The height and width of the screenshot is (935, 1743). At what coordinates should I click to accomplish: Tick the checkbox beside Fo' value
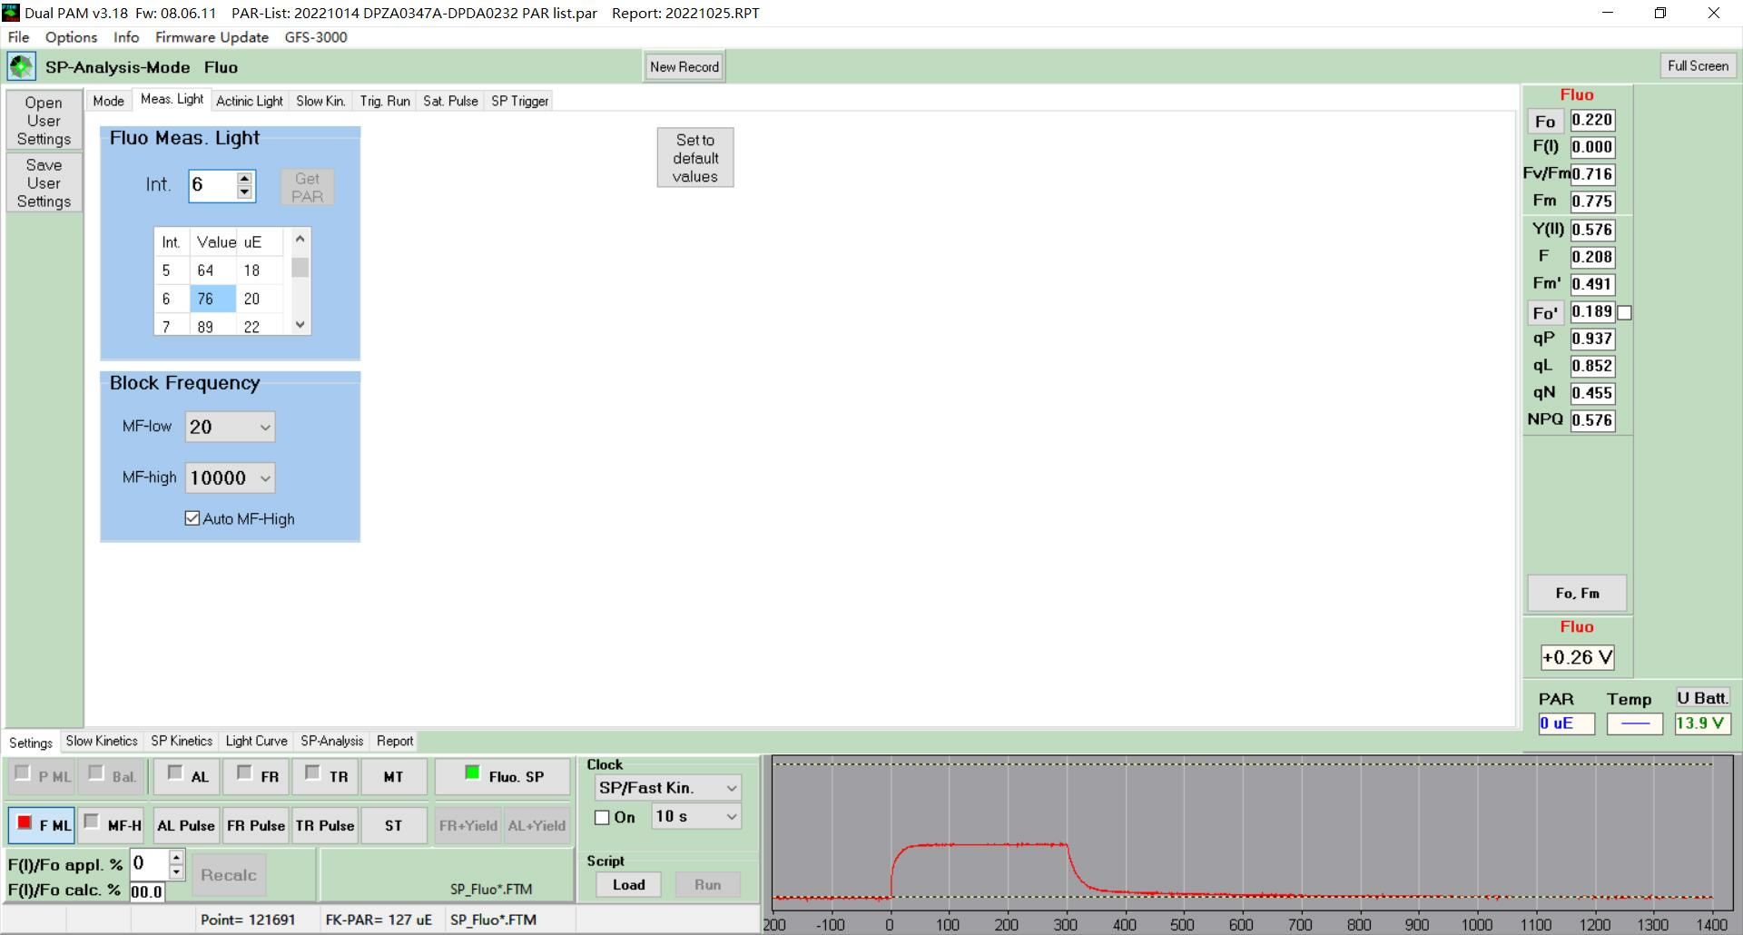pyautogui.click(x=1625, y=312)
